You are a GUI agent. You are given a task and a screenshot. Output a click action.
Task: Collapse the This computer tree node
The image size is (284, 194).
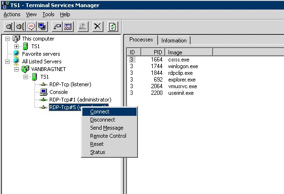(7, 39)
